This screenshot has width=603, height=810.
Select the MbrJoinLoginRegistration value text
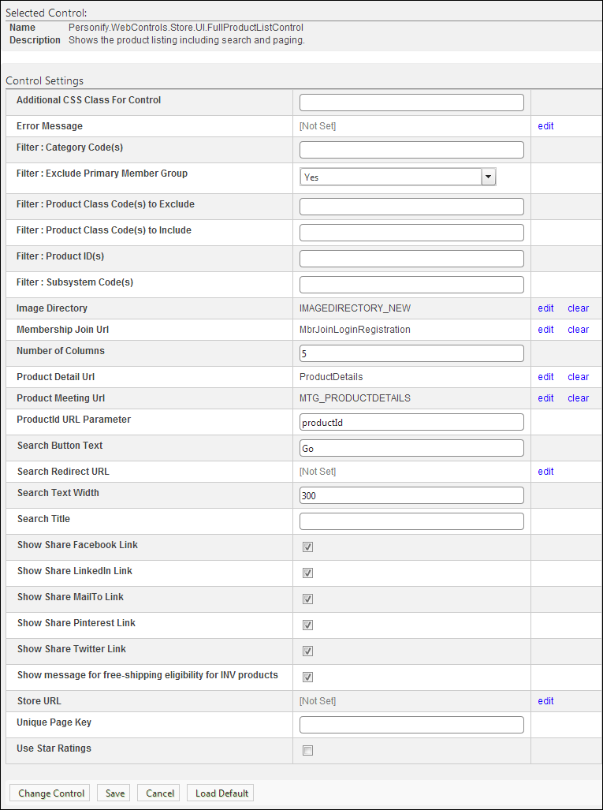(x=355, y=330)
